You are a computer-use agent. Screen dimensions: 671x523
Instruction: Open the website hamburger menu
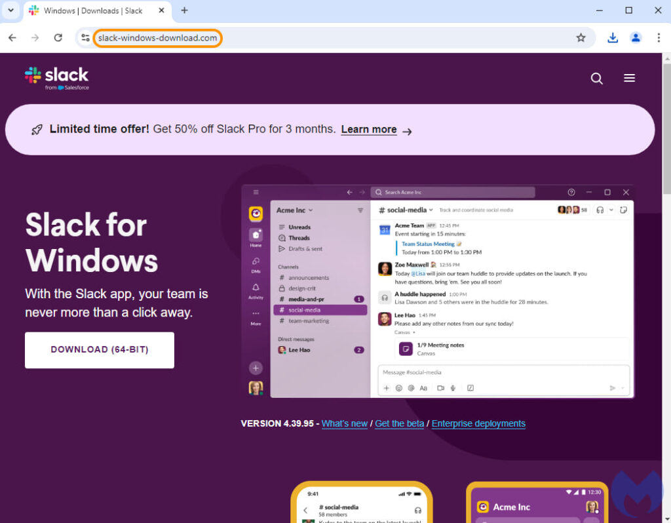click(x=629, y=78)
